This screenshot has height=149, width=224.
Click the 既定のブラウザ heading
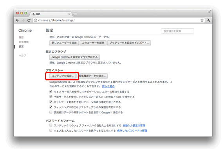pos(56,52)
